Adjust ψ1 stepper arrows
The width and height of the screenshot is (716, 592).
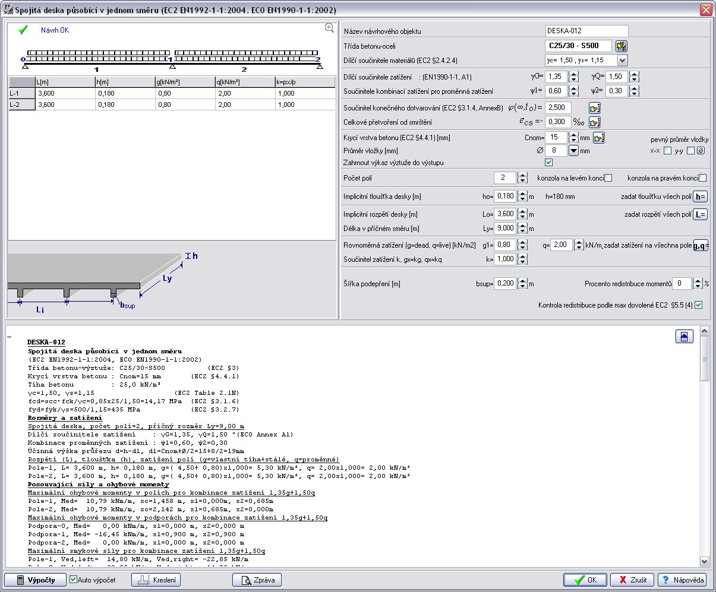coord(573,91)
